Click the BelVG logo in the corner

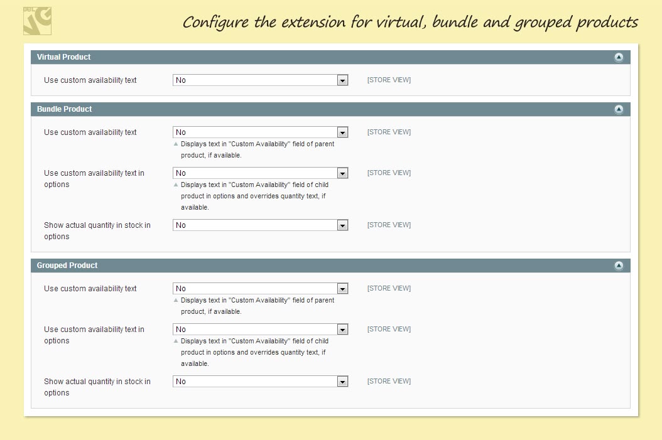(x=37, y=21)
